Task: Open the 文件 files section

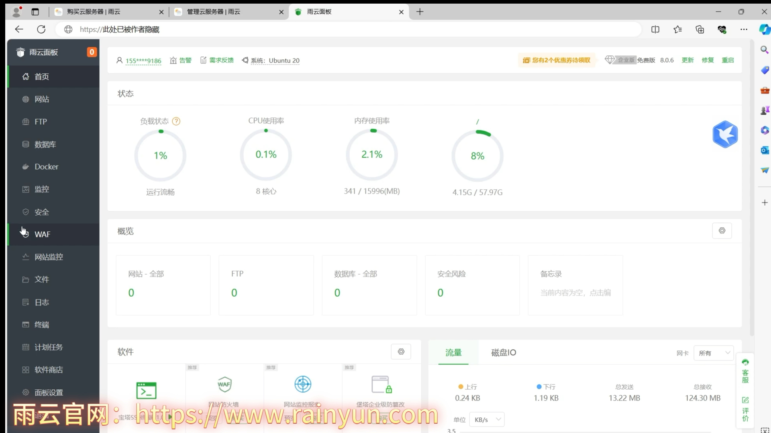Action: pos(53,279)
